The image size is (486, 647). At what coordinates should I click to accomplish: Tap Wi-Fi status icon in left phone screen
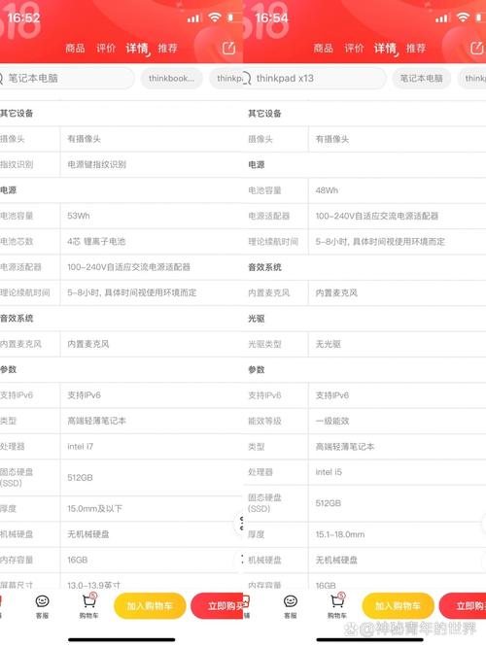pyautogui.click(x=214, y=17)
